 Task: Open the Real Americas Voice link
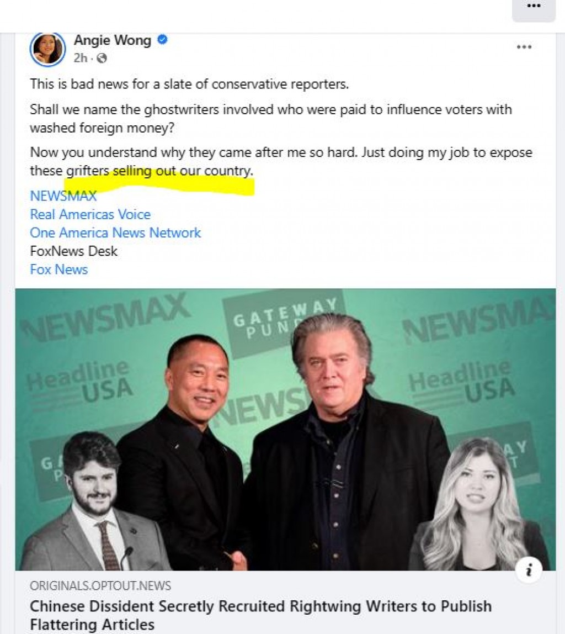coord(90,214)
